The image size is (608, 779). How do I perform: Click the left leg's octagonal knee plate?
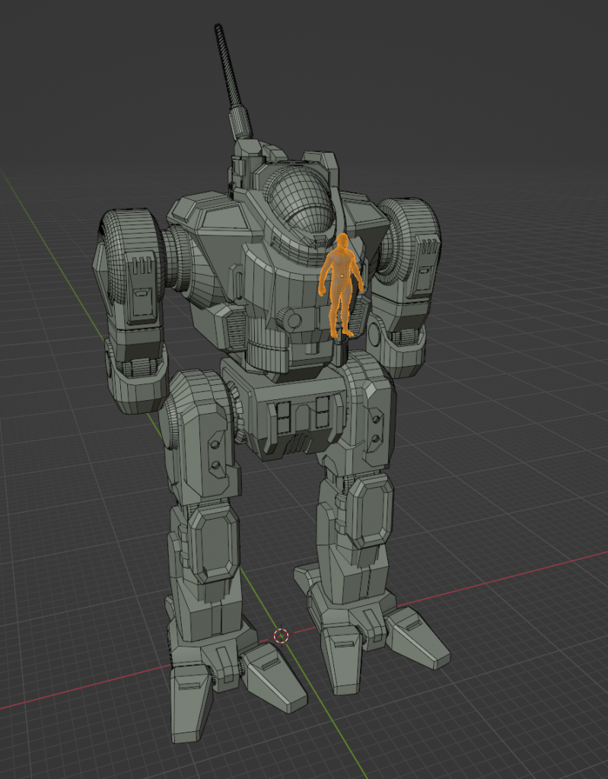pos(212,539)
